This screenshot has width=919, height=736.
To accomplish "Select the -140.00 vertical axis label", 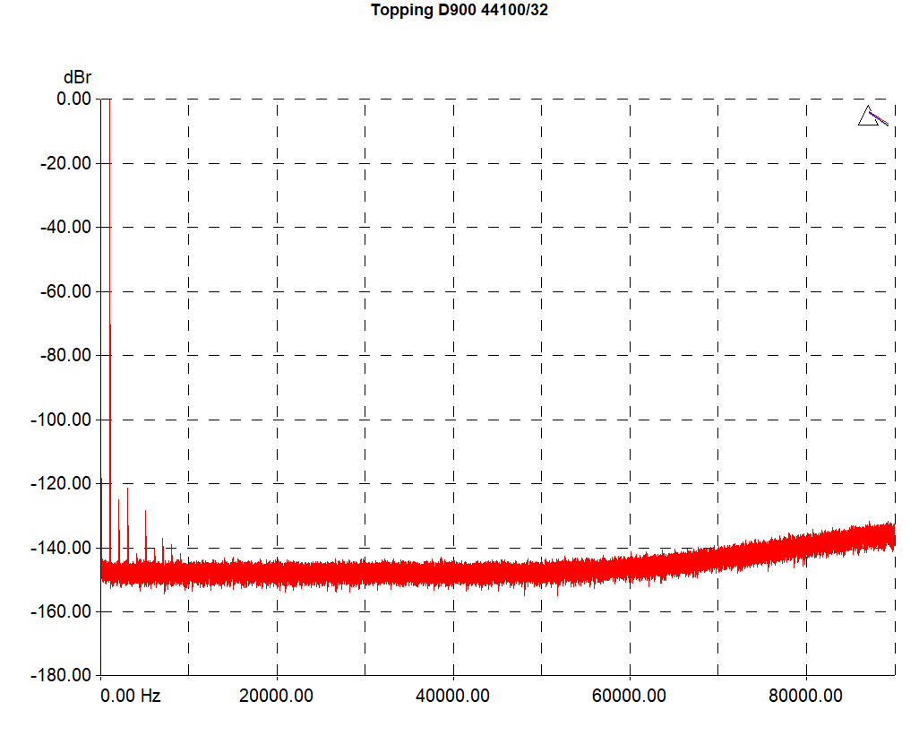I will point(62,548).
